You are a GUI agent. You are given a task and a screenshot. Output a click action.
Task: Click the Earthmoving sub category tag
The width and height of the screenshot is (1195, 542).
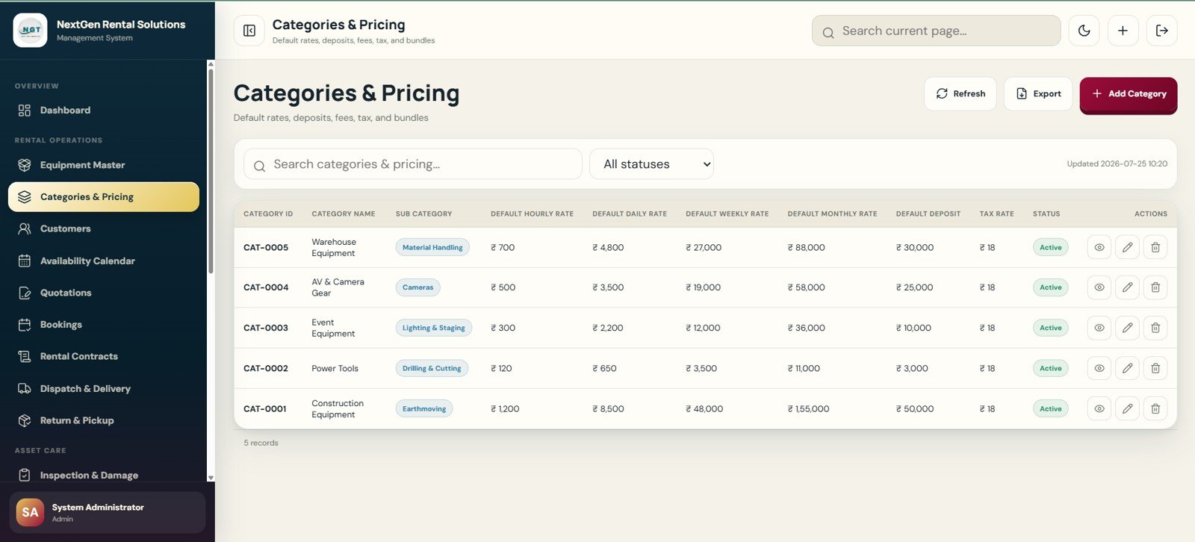[x=424, y=408]
